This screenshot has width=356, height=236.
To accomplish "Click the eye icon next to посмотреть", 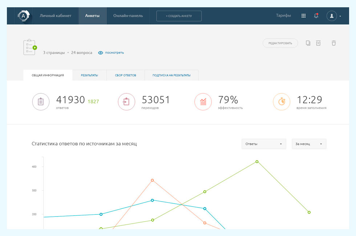I will 101,53.
